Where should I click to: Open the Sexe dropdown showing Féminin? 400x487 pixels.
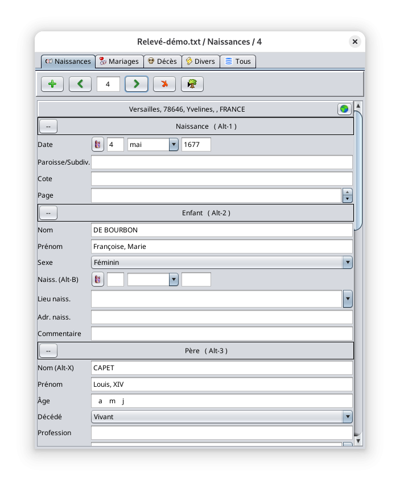[222, 263]
